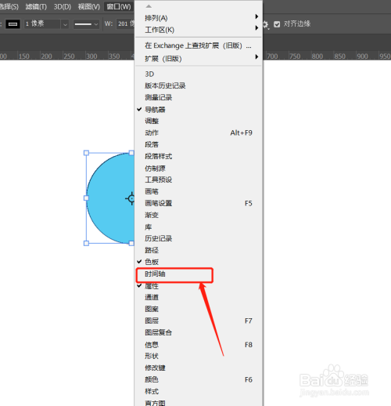The image size is (391, 406).
Task: Click the menu scroll-up arrow
Action: [x=149, y=6]
